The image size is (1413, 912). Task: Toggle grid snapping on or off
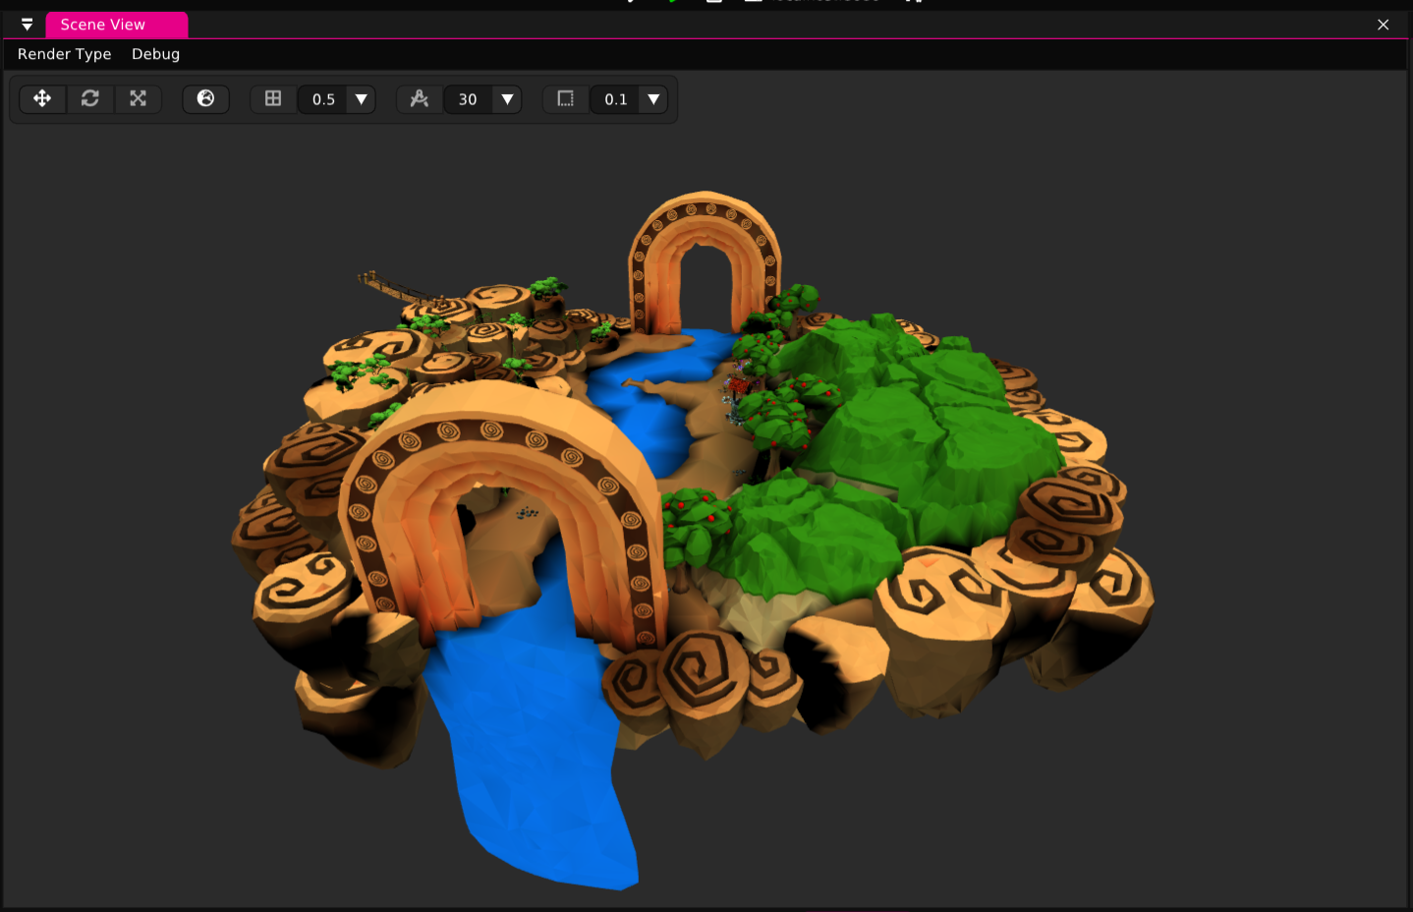[x=272, y=98]
